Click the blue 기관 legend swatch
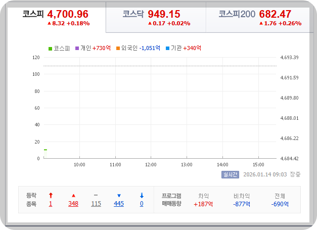Screen dimensions: 317x230 pos(167,49)
